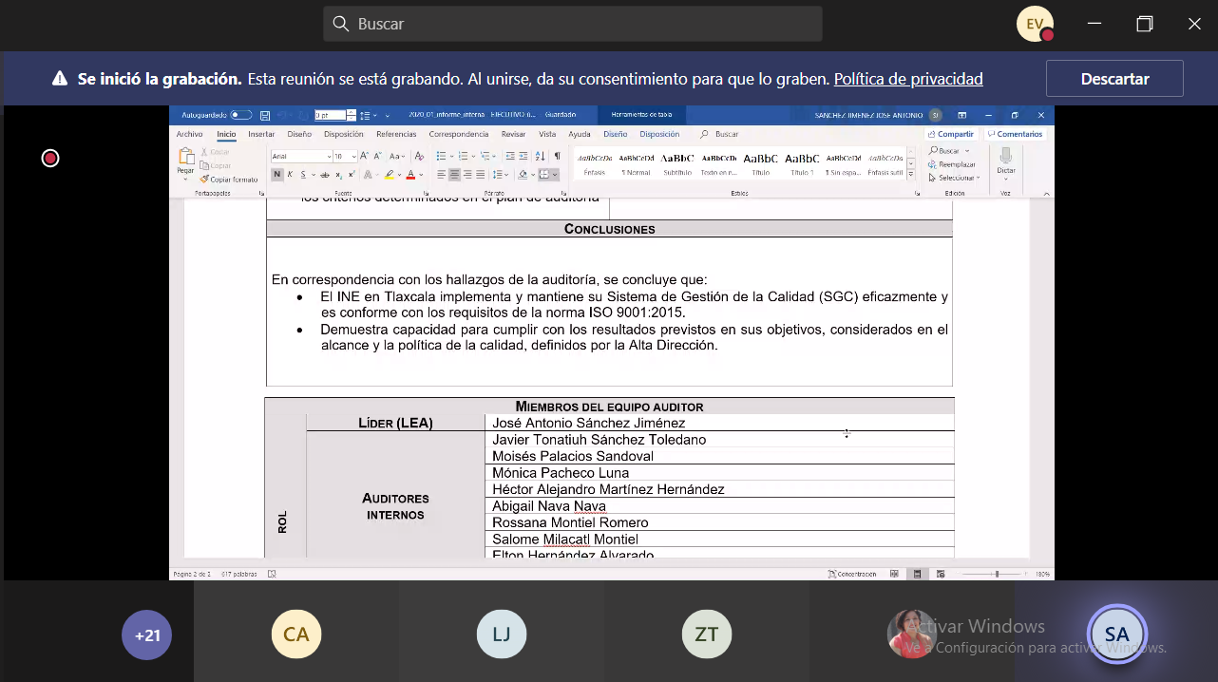Increase font size with A-up icon

click(366, 156)
